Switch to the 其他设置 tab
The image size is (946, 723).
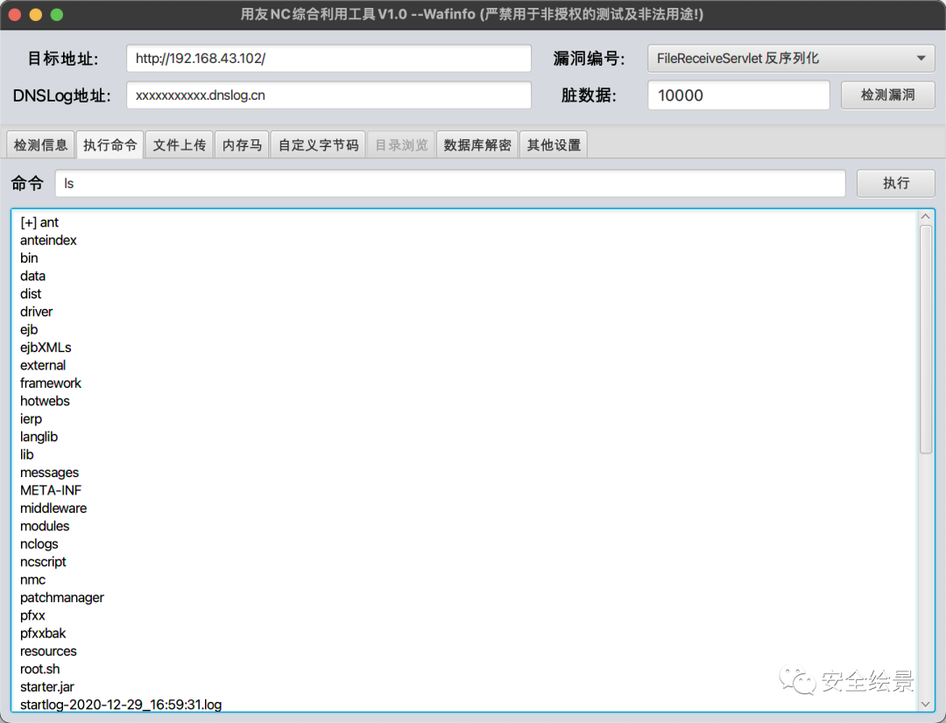pos(554,145)
